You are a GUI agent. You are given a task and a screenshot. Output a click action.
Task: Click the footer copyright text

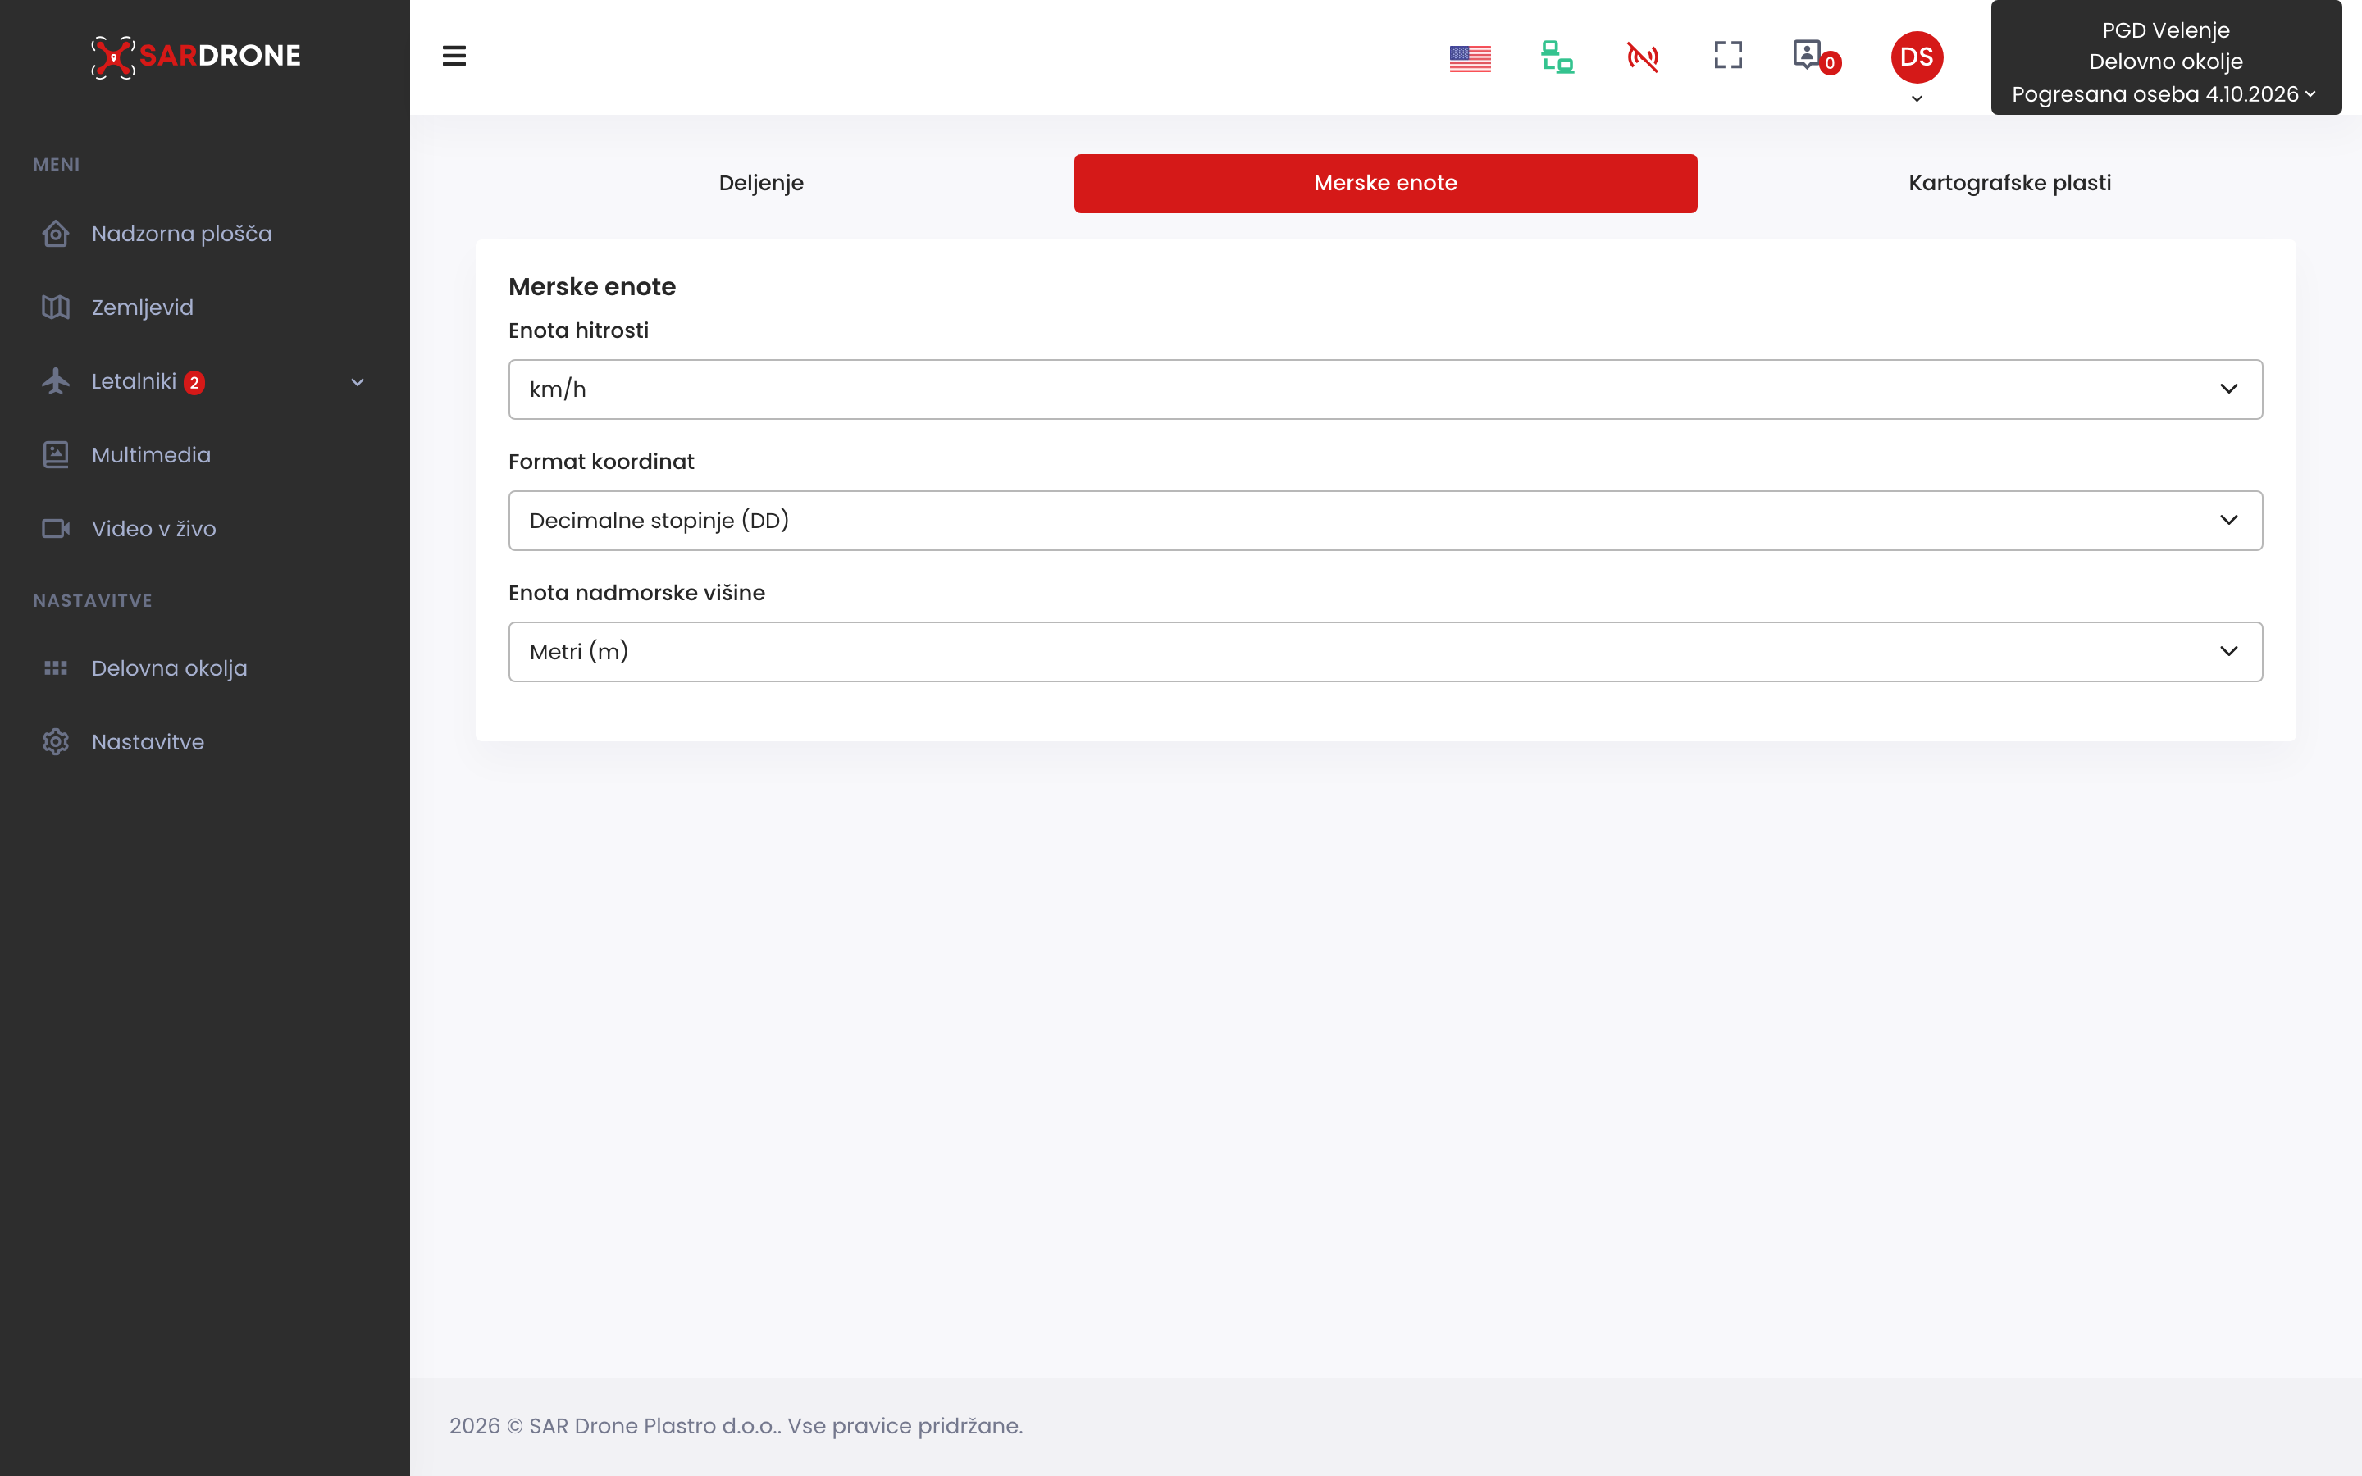coord(736,1426)
